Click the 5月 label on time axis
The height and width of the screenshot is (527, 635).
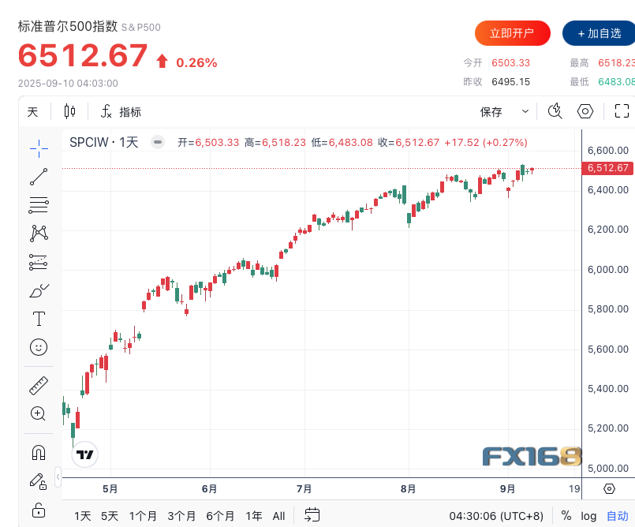click(110, 489)
